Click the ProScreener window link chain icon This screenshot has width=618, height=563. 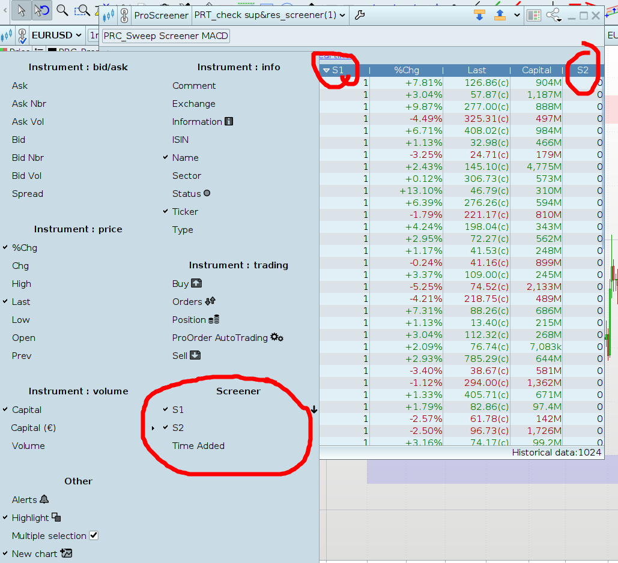[x=124, y=16]
